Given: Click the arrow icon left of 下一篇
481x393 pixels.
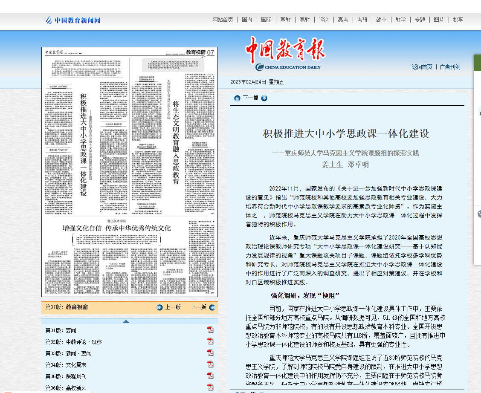Looking at the screenshot, I should click(237, 98).
